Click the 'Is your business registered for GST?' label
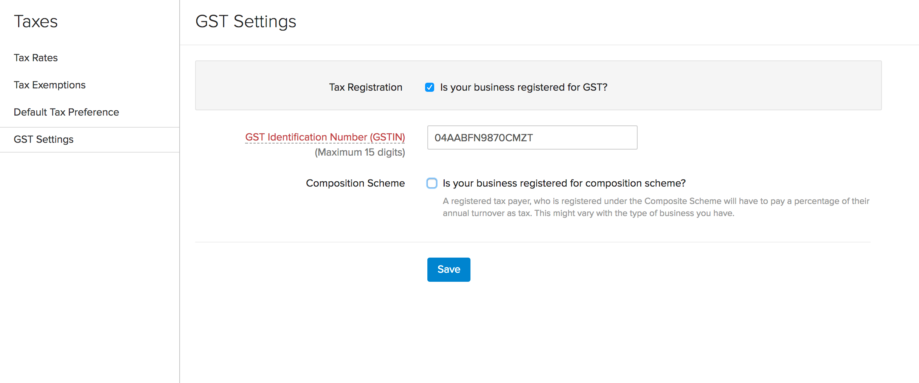The width and height of the screenshot is (919, 383). (x=523, y=87)
